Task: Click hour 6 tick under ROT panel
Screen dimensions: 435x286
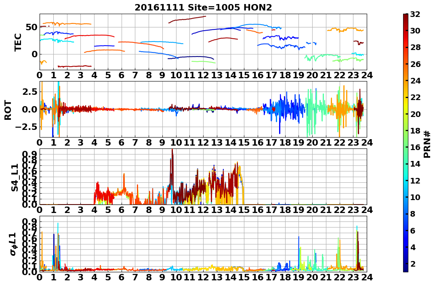Action: tap(122, 143)
